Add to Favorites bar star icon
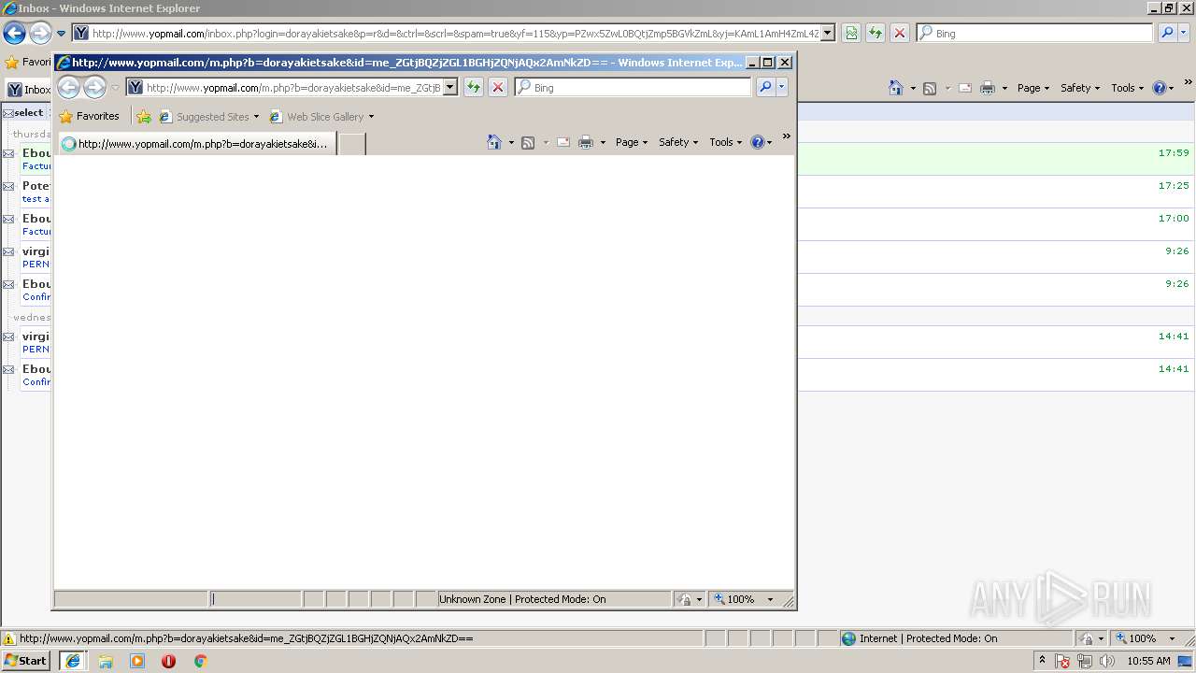Screen dimensions: 1196x673 [144, 117]
